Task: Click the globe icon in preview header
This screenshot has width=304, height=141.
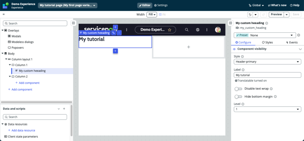Action: (198, 30)
